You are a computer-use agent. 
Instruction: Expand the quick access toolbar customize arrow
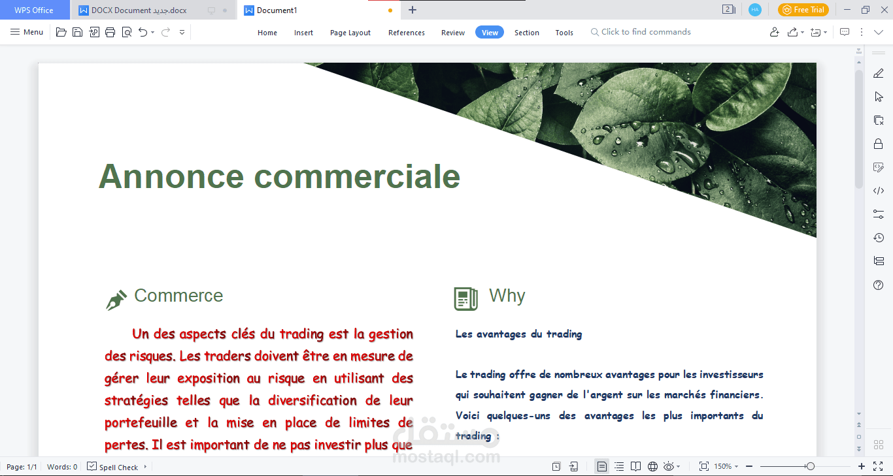pos(182,32)
